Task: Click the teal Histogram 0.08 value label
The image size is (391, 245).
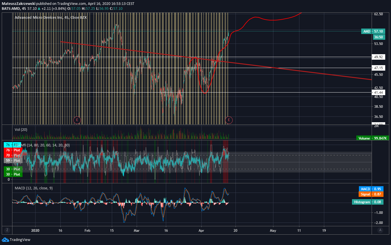Action: point(368,202)
